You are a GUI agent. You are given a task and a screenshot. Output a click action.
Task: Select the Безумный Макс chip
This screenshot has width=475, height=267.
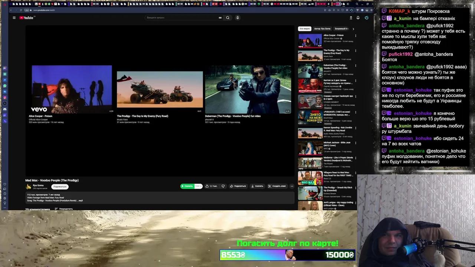click(x=342, y=29)
